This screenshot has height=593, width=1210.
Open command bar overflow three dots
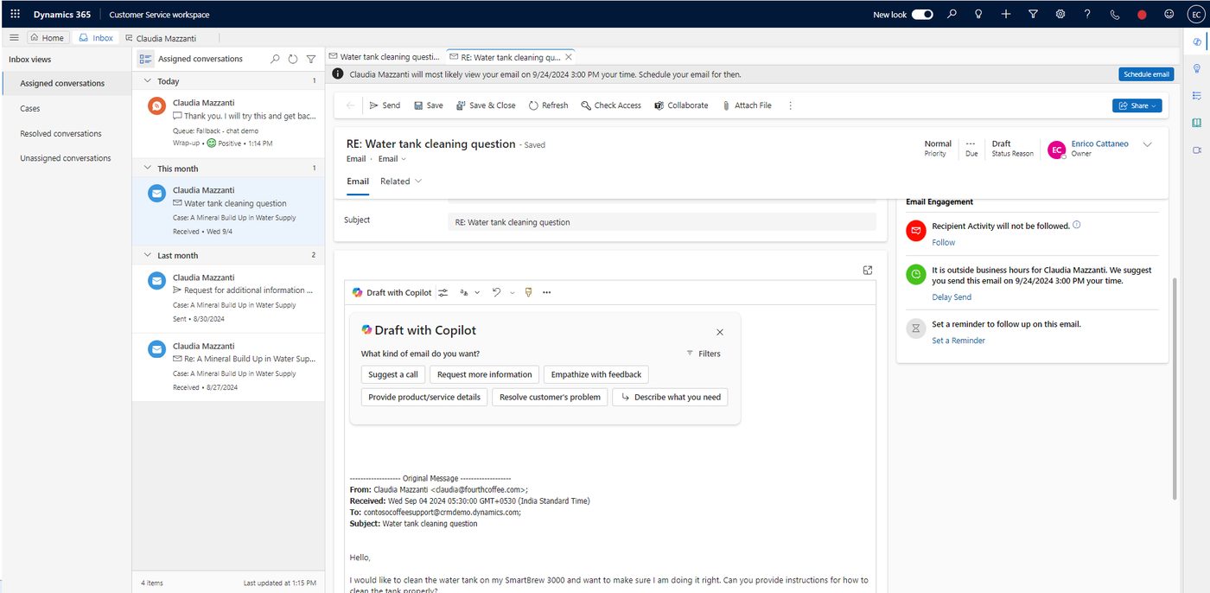pos(790,105)
